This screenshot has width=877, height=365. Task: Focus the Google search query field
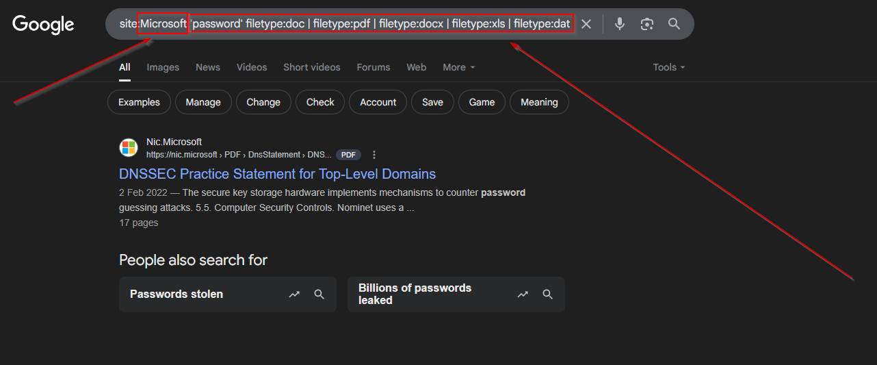click(344, 24)
